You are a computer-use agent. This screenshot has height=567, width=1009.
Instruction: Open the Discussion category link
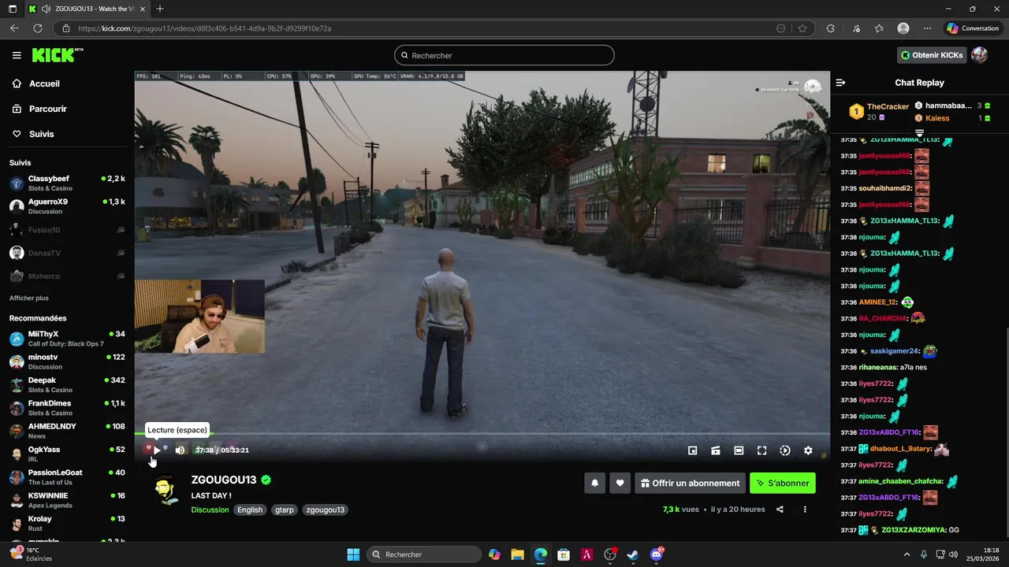click(210, 510)
